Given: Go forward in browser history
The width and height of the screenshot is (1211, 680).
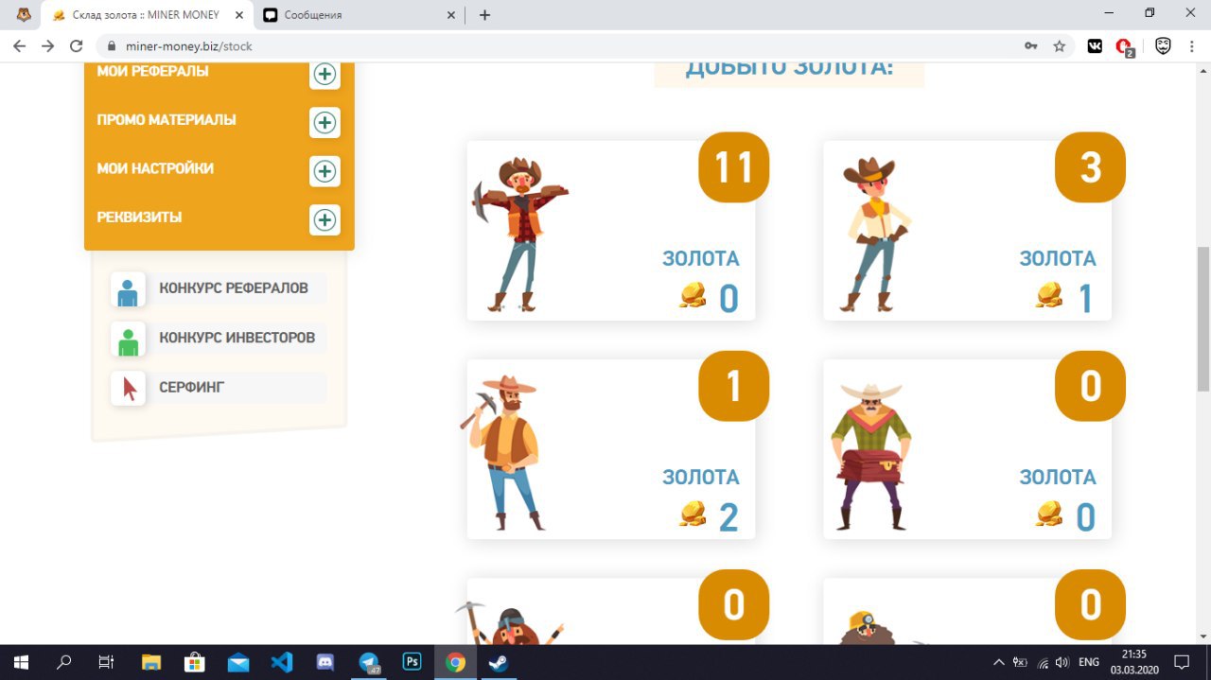Looking at the screenshot, I should [48, 45].
